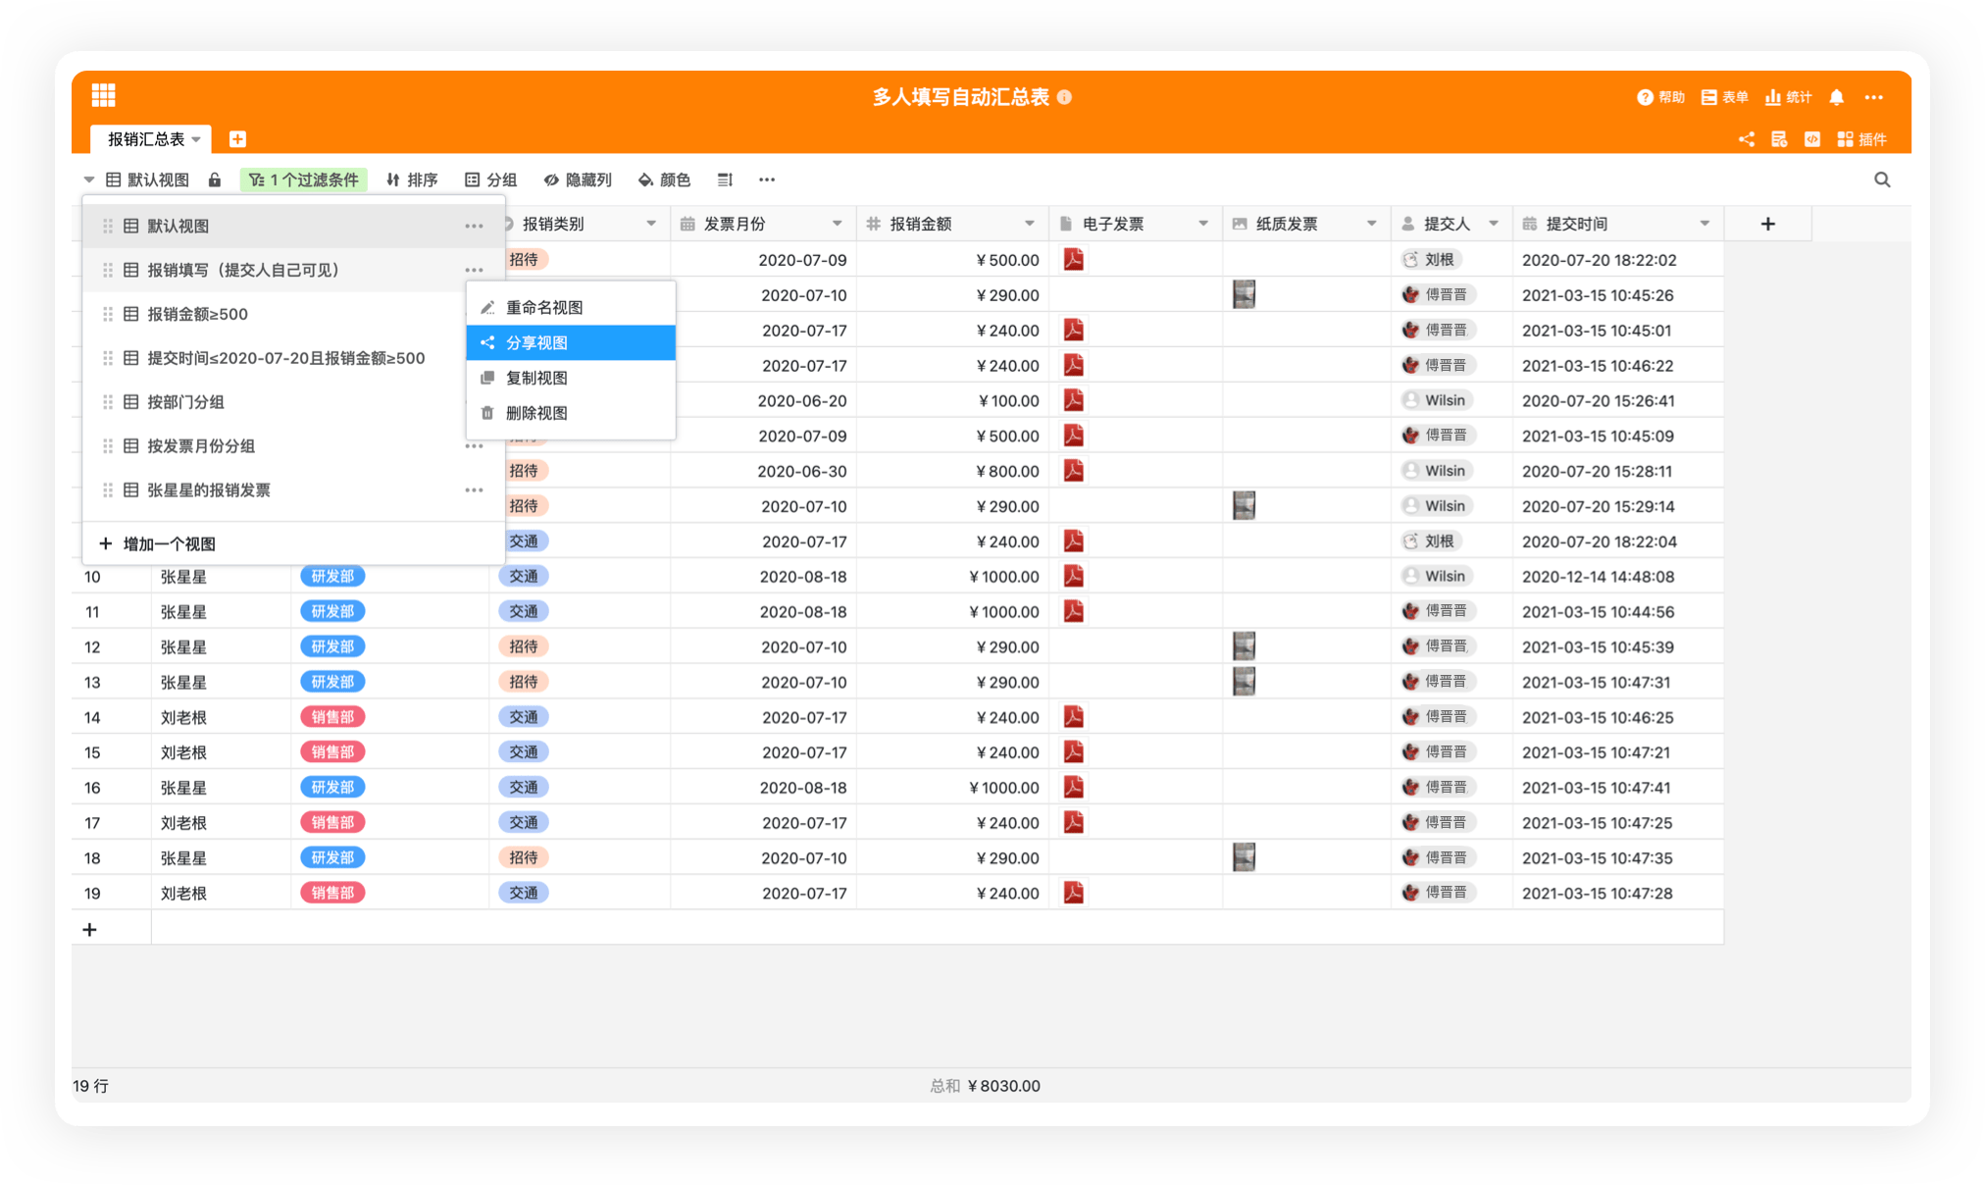Open the 1个过滤条件 filter toggle

point(303,180)
